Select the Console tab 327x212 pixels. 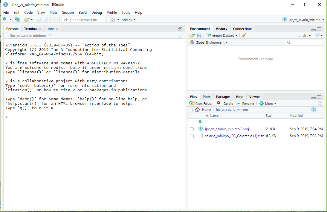pos(12,29)
